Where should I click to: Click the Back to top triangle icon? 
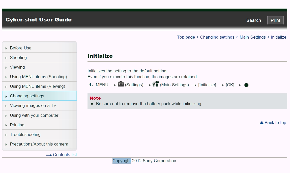click(262, 123)
